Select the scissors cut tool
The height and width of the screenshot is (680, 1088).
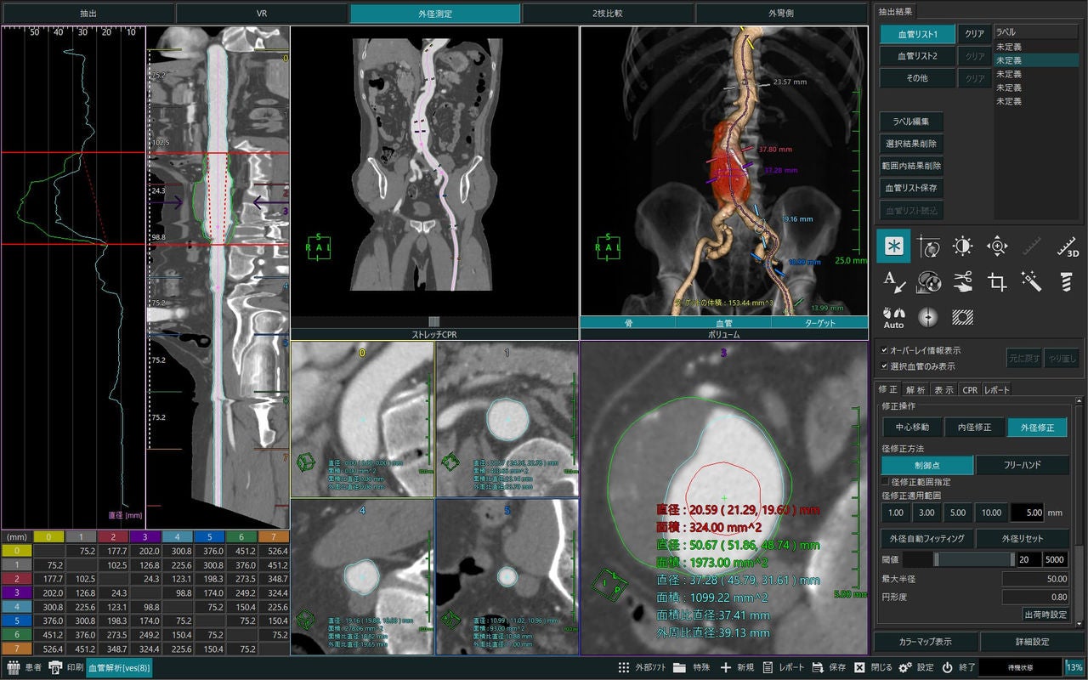coord(962,281)
